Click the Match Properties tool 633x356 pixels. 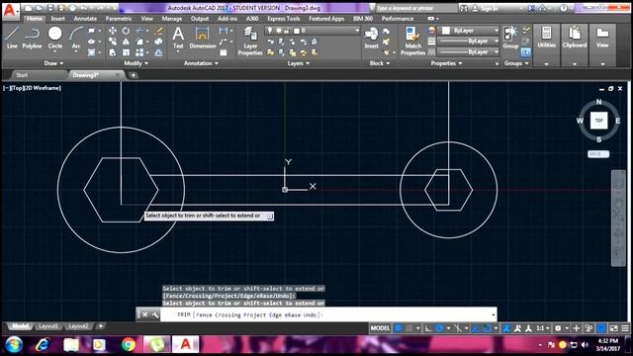pos(412,41)
